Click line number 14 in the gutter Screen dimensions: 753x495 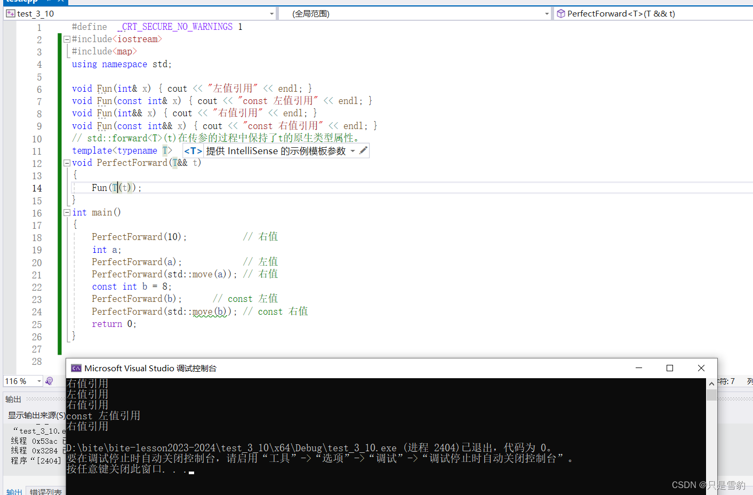[37, 188]
